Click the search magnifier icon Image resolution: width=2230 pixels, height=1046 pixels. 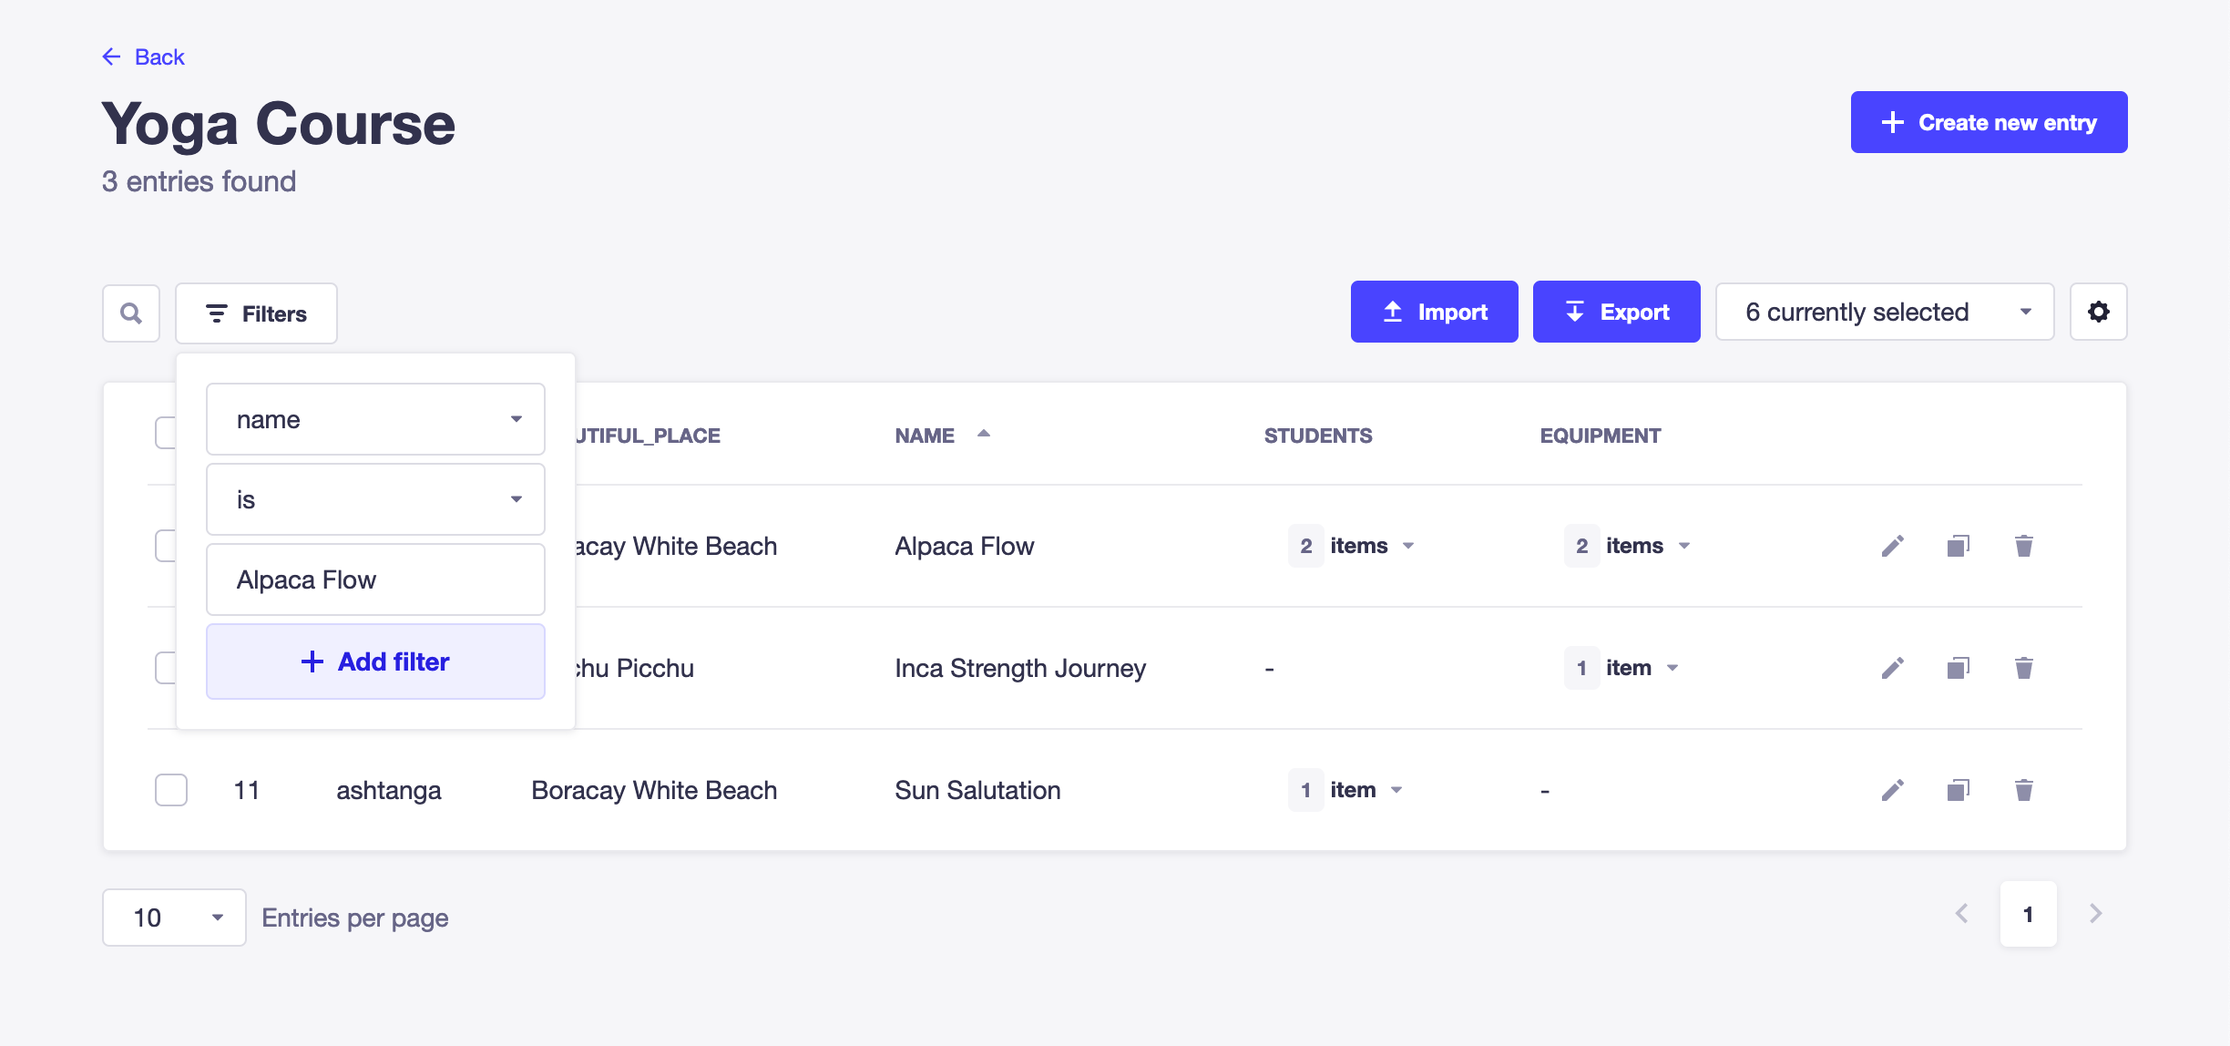click(131, 313)
